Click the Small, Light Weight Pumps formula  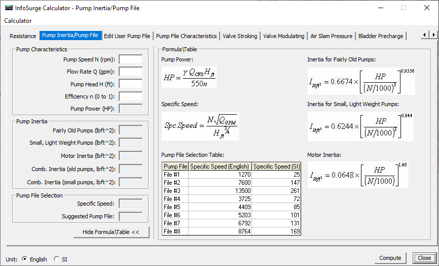coord(360,126)
